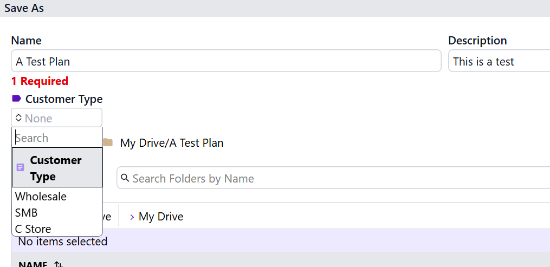Screen dimensions: 550x267
Task: Click the NAME column header
Action: click(x=33, y=264)
